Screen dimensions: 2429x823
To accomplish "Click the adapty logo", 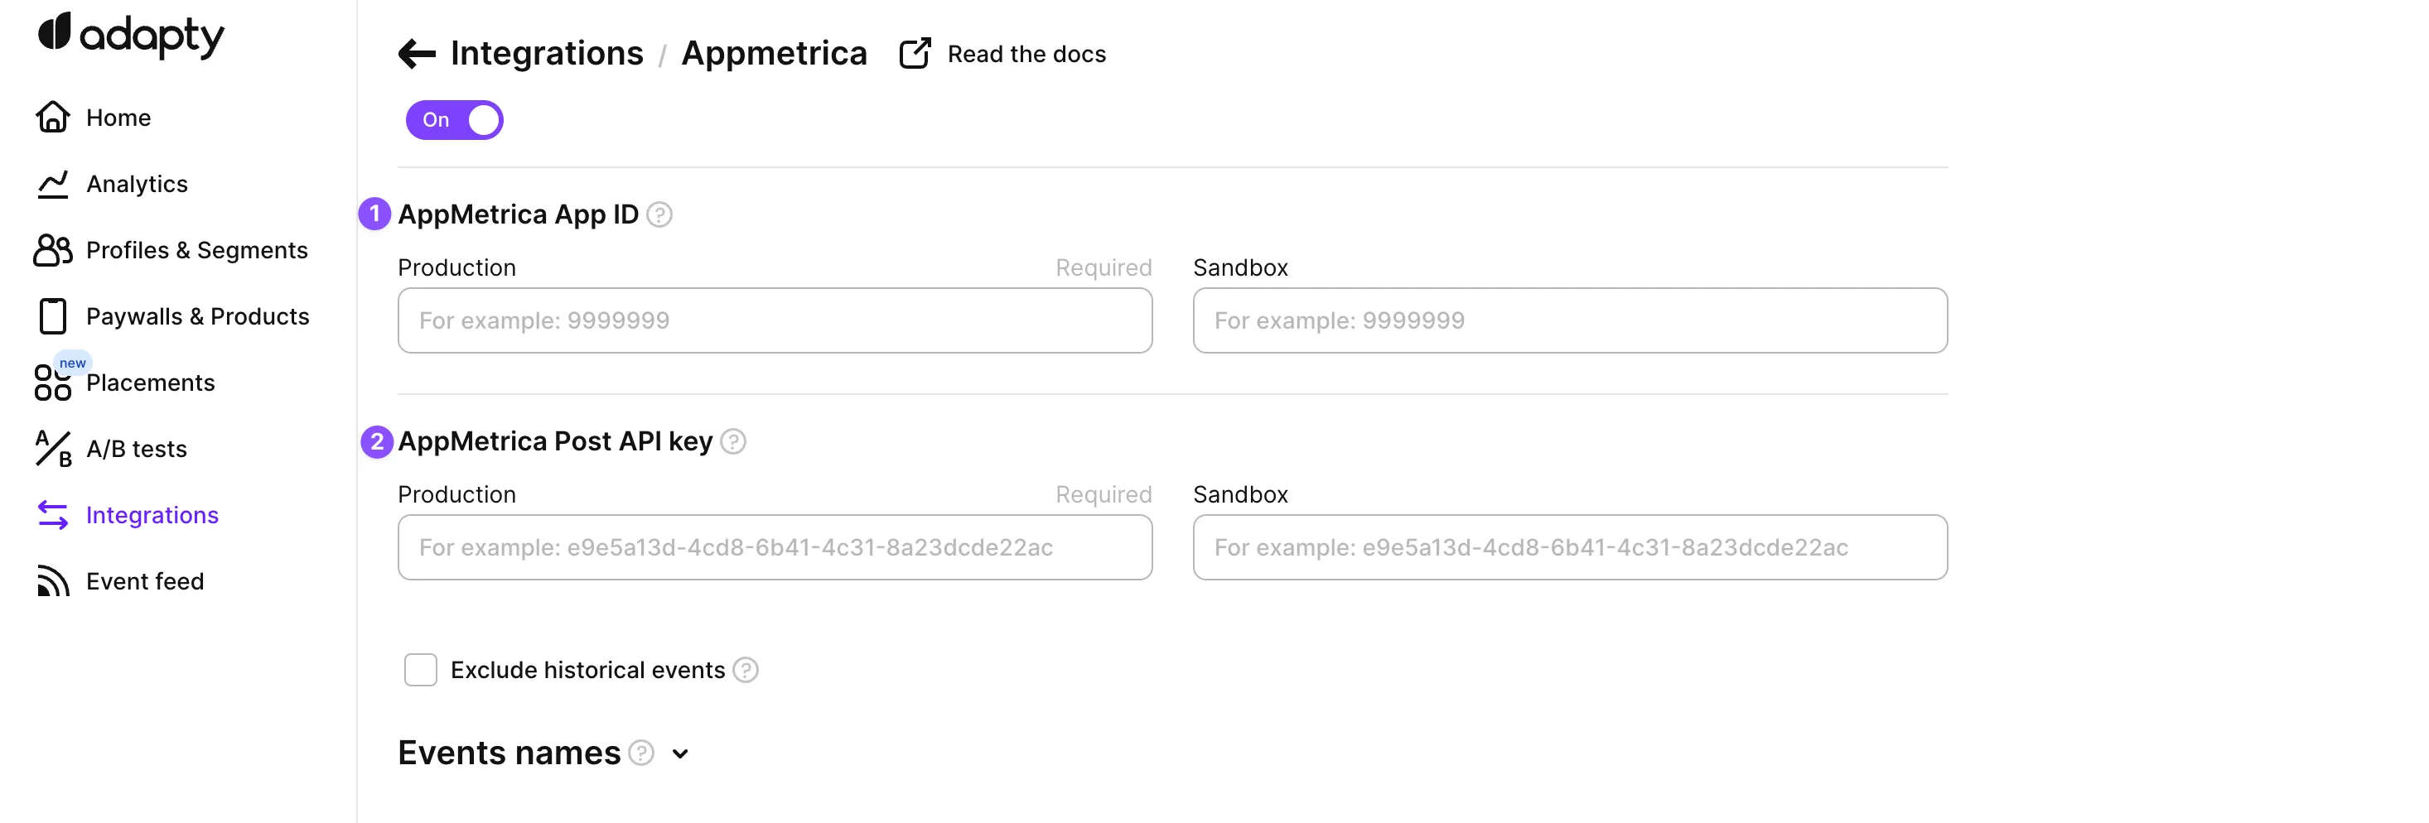I will [x=131, y=34].
